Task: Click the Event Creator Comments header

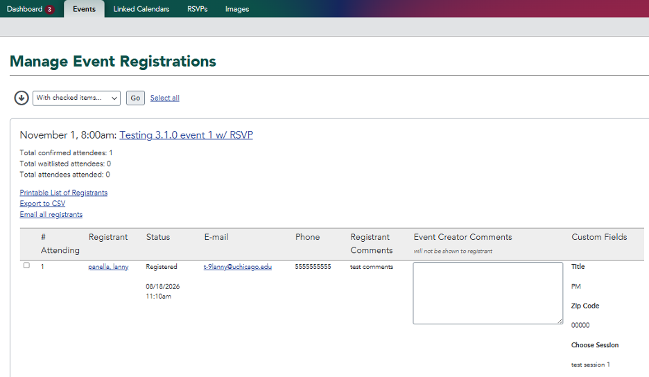Action: pos(462,237)
